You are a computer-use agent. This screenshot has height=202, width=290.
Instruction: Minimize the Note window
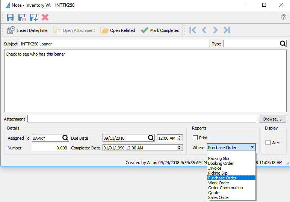click(x=247, y=5)
